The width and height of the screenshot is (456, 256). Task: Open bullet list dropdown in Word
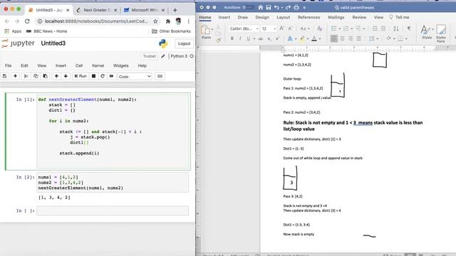click(x=340, y=28)
